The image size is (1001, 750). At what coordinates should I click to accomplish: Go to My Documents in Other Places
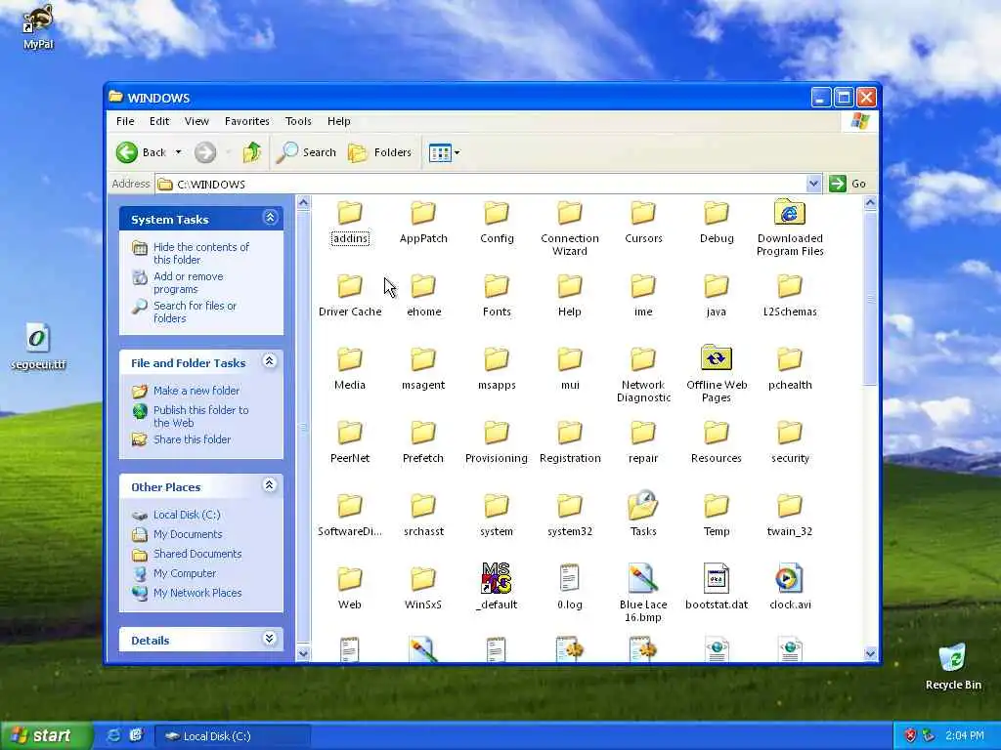(188, 534)
